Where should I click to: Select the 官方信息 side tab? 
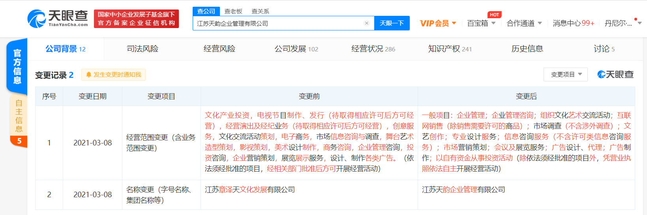click(x=17, y=66)
